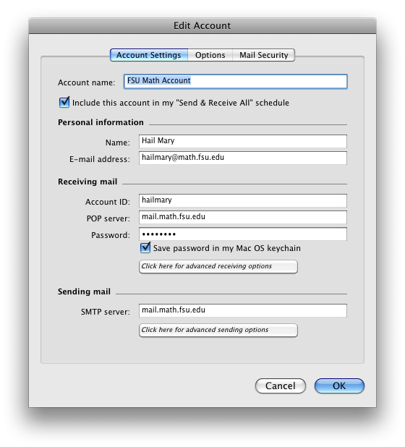This screenshot has height=447, width=405.
Task: Open advanced sending options
Action: click(x=218, y=330)
